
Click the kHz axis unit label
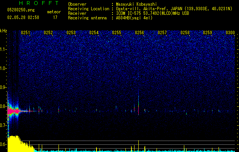point(3,31)
